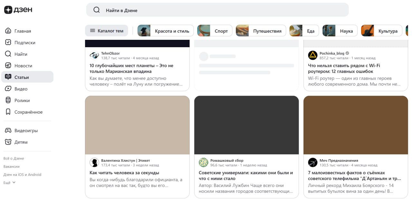
Task: Click the search magnifier icon in search bar
Action: 97,10
